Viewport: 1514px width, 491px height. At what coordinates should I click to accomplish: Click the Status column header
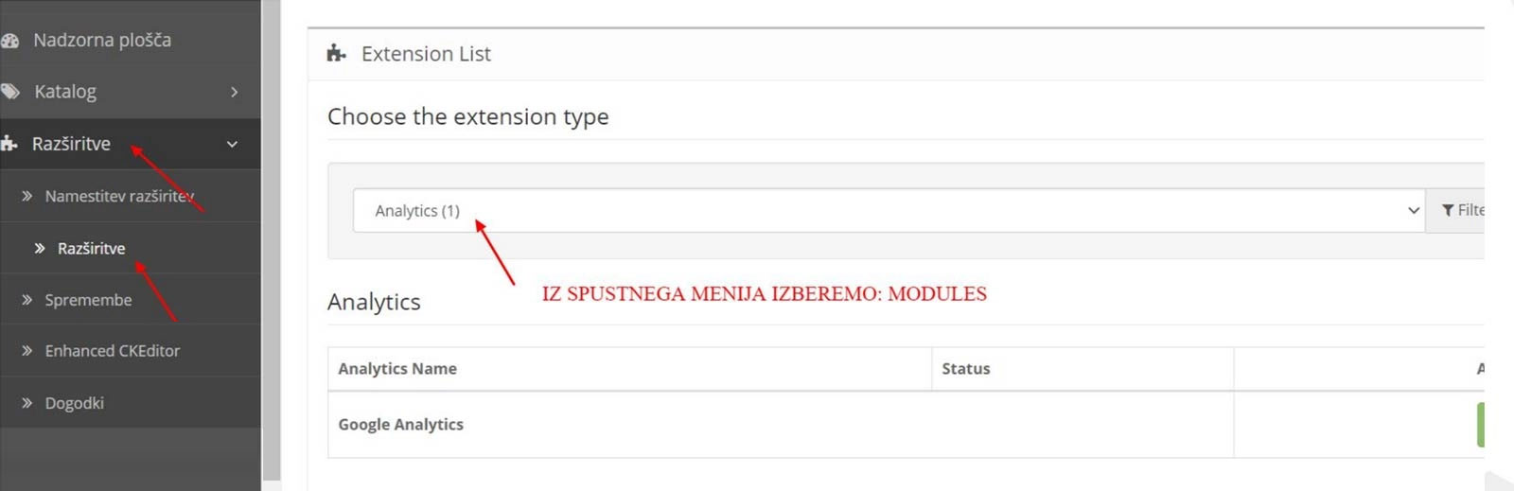click(965, 369)
